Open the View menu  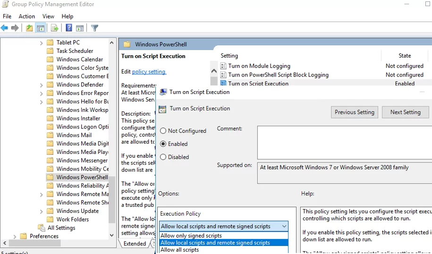tap(48, 17)
